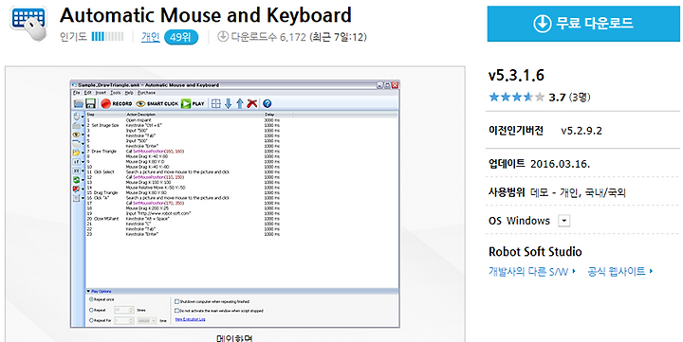Click the download count arrow icon
This screenshot has height=342, width=683.
click(x=223, y=37)
